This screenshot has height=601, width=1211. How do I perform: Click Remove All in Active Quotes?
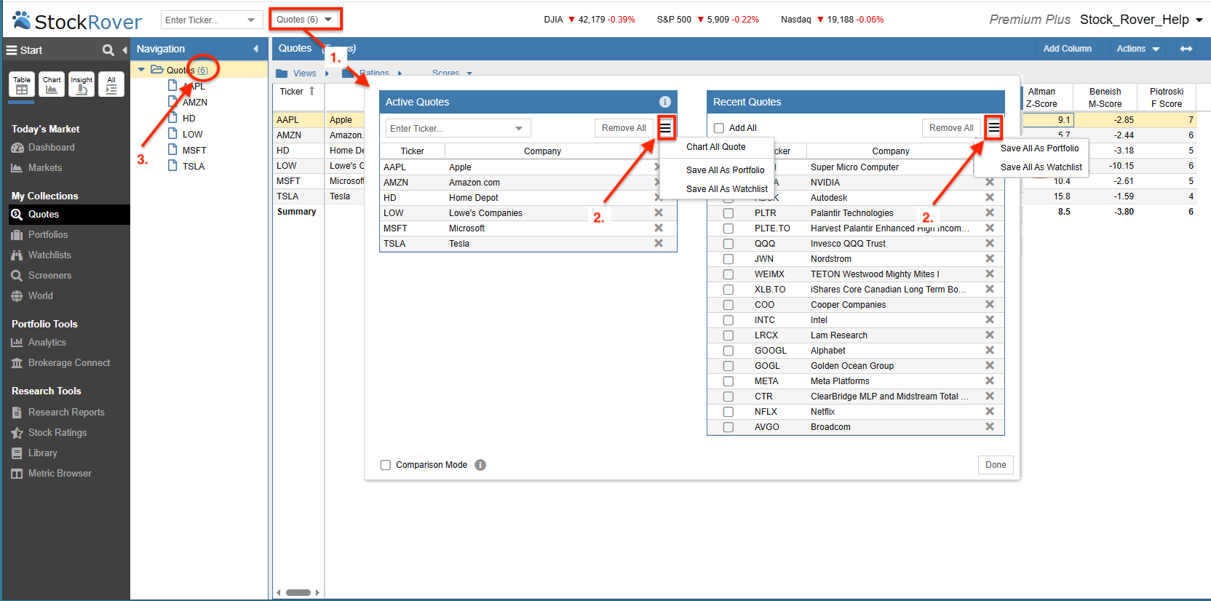click(x=624, y=128)
